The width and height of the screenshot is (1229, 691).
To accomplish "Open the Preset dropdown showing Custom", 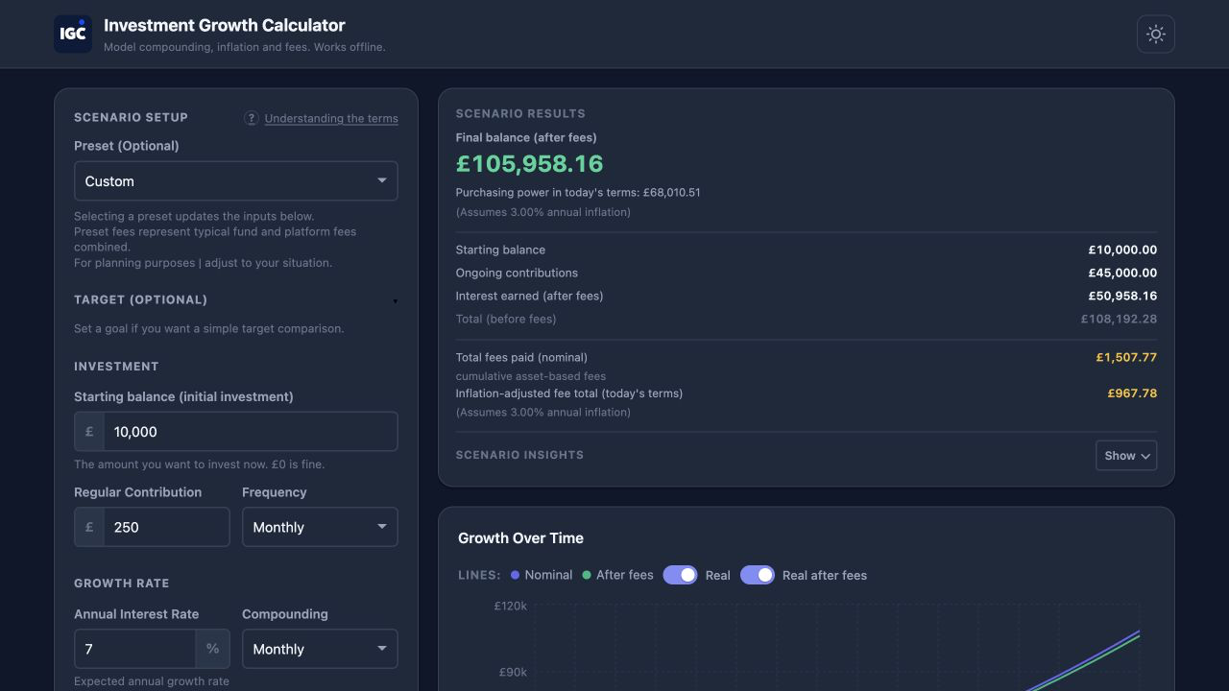I will pos(236,181).
